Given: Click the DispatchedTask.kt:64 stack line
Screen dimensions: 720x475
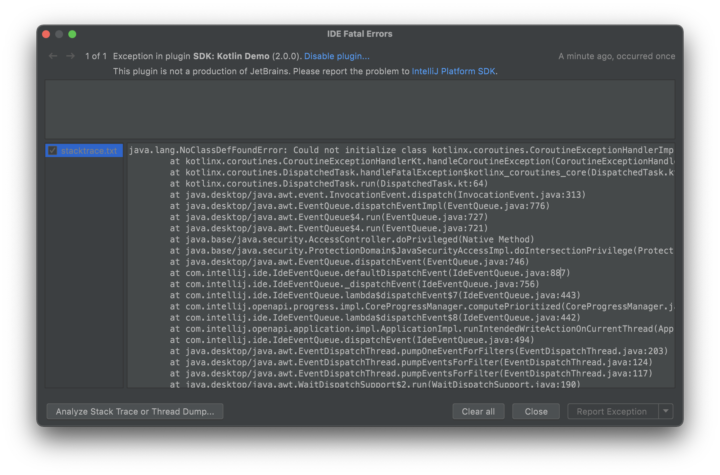Looking at the screenshot, I should (329, 184).
